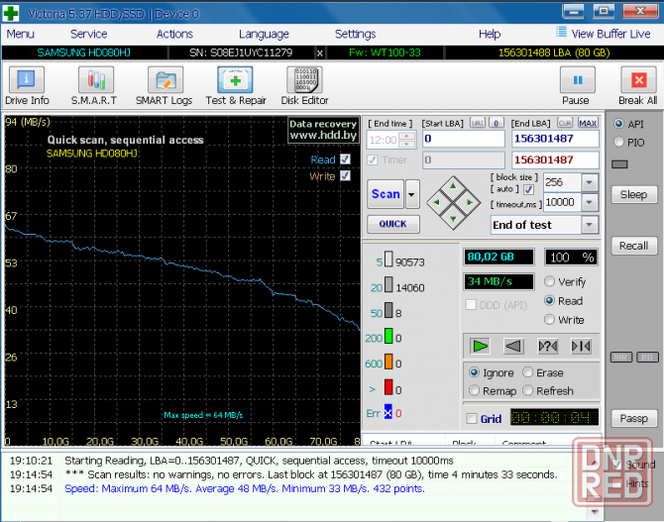Click the QUICK scan button
664x522 pixels.
392,224
